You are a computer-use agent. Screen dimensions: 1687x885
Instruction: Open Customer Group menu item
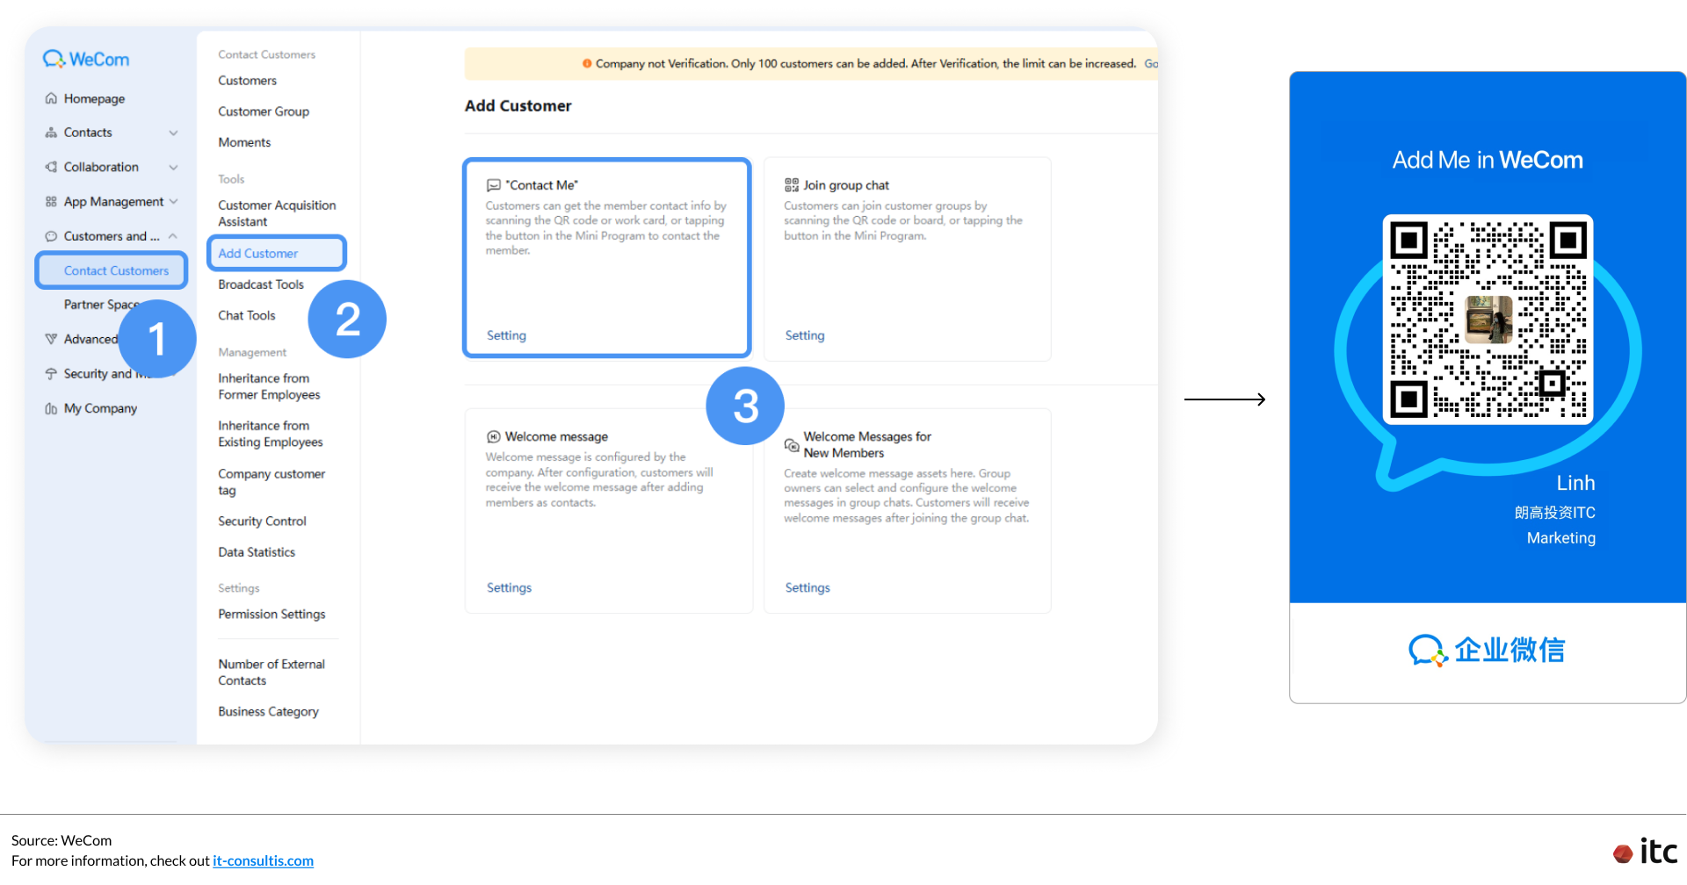(x=264, y=112)
